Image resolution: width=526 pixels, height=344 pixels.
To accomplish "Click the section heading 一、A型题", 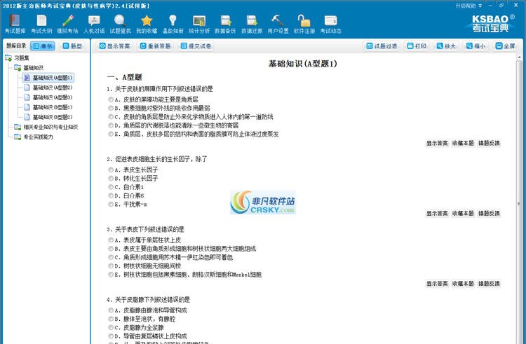I will 124,77.
